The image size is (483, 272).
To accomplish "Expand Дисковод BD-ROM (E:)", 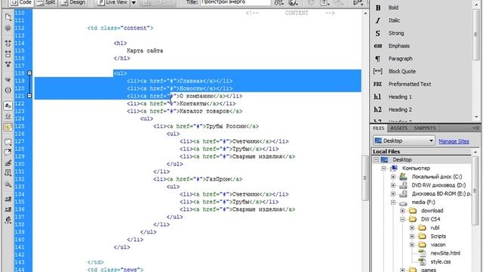I will pyautogui.click(x=393, y=194).
